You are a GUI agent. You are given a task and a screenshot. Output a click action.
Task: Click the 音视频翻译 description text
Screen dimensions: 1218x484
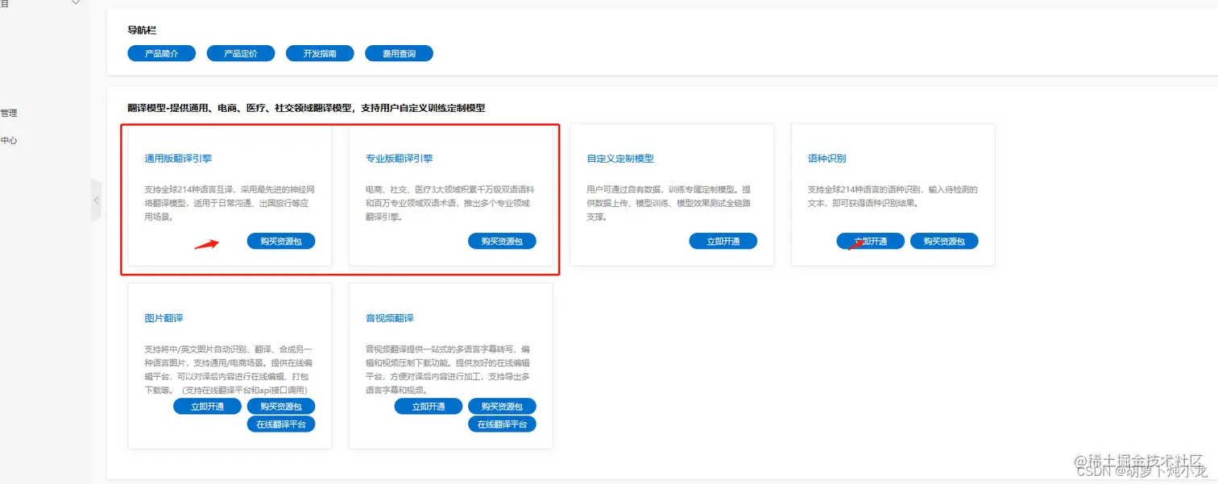pos(449,370)
